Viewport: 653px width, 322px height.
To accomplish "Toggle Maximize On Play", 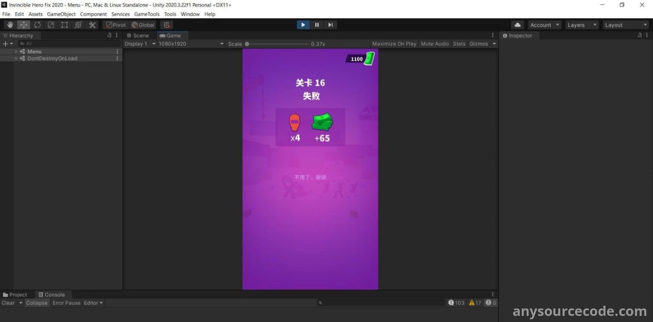I will 394,44.
